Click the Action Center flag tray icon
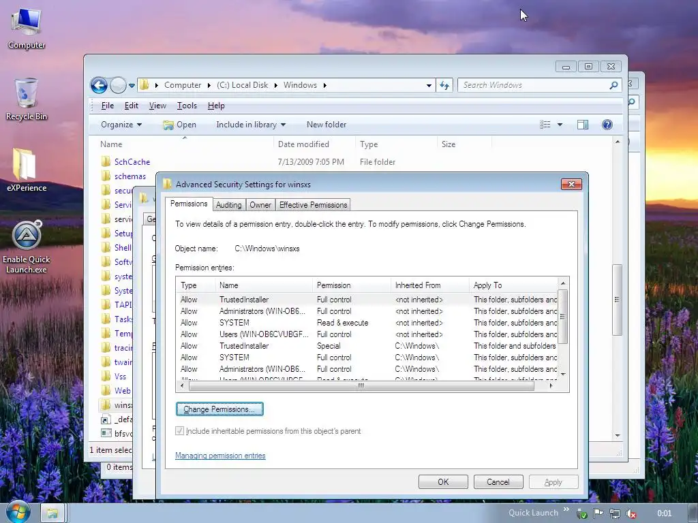The image size is (698, 523). pyautogui.click(x=598, y=513)
